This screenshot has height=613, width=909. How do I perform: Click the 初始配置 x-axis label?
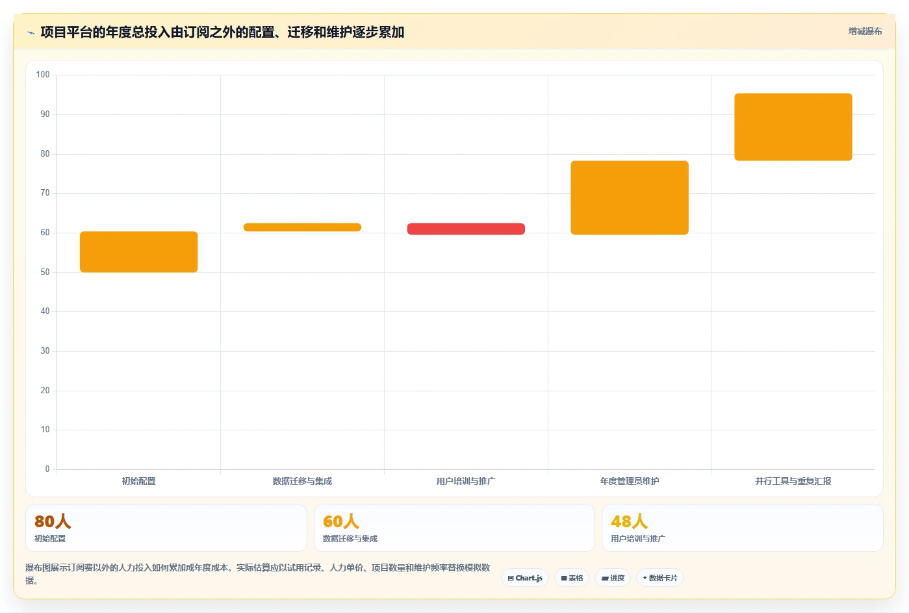(x=138, y=481)
